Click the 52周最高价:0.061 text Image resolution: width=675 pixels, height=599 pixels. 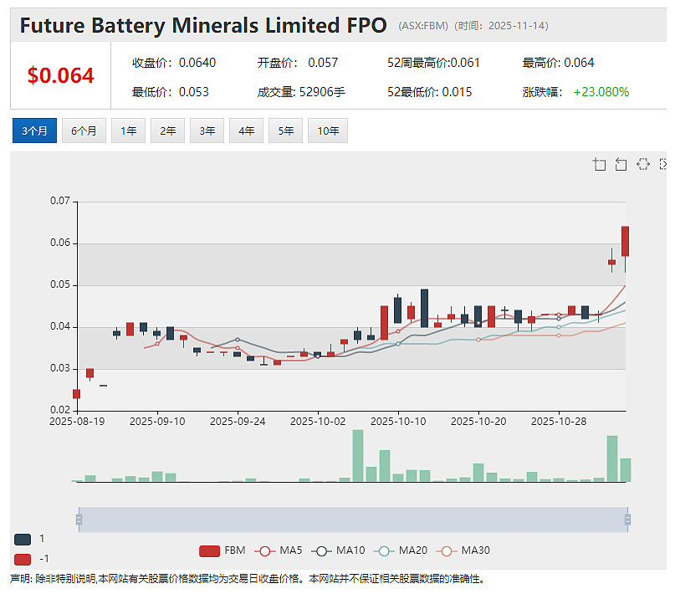433,63
